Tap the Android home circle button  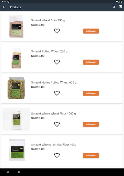pyautogui.click(x=19, y=172)
